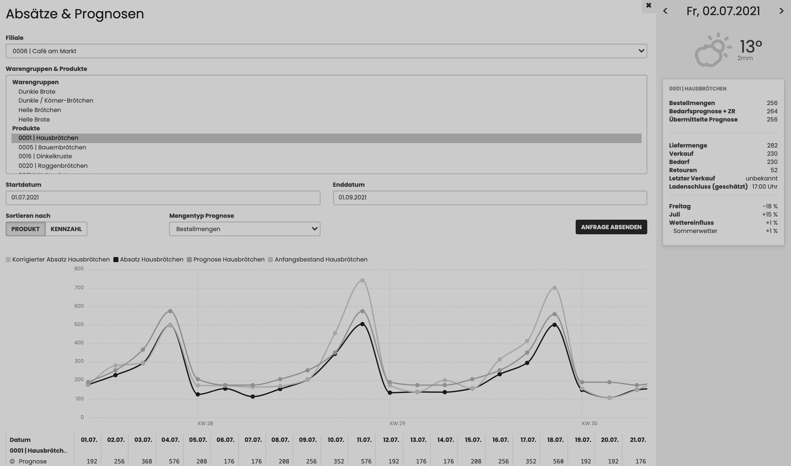Click the 11.07. peak data point on the chart
Image resolution: width=791 pixels, height=466 pixels.
pos(362,280)
